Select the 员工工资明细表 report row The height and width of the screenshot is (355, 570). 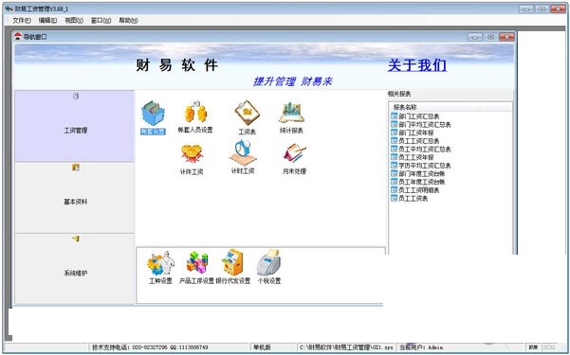pyautogui.click(x=414, y=190)
